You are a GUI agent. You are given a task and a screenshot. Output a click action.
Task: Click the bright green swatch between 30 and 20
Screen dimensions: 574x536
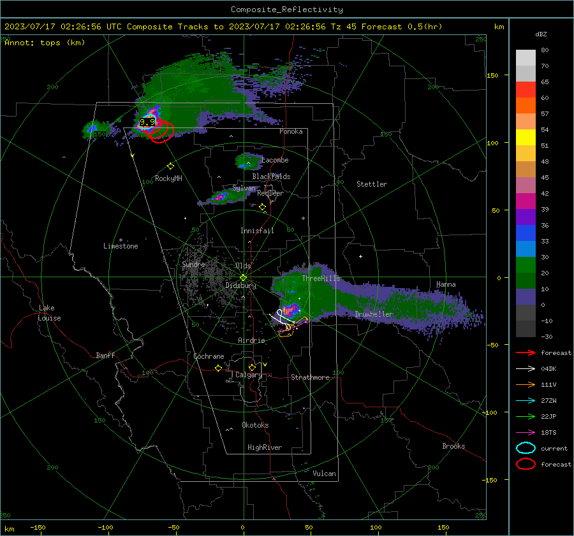click(526, 265)
